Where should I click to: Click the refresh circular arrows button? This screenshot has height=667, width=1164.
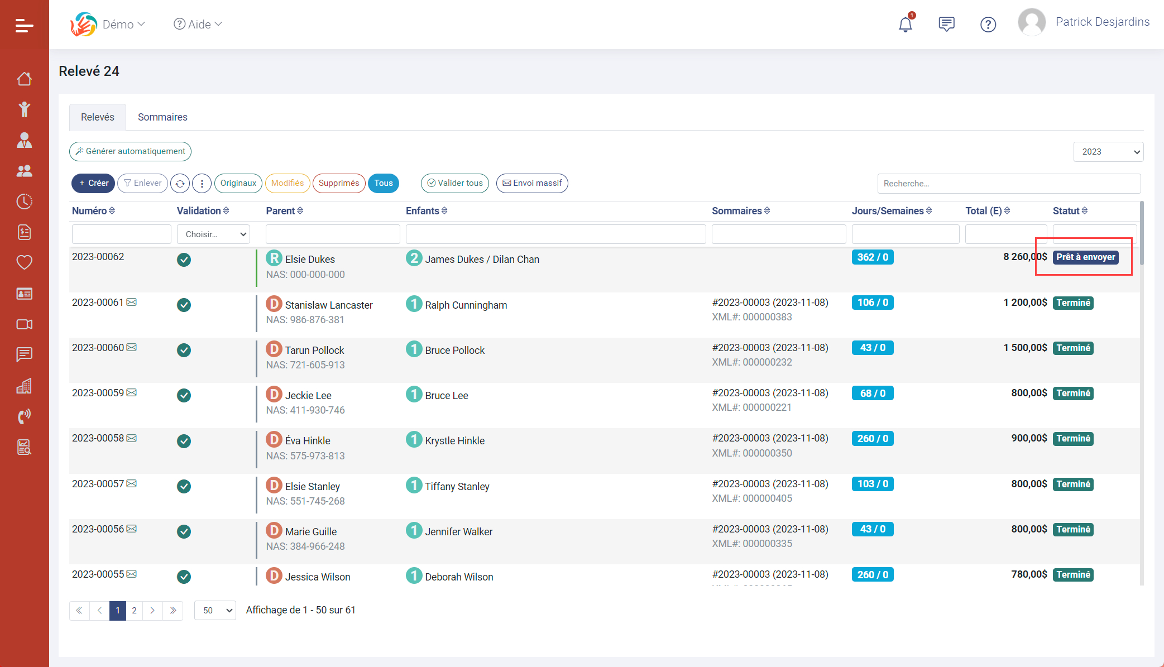click(x=180, y=184)
